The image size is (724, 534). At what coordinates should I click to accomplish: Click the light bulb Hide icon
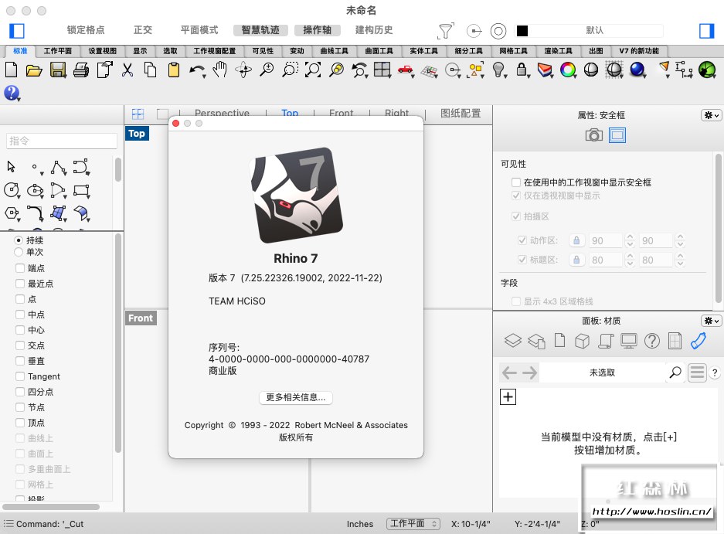click(498, 70)
